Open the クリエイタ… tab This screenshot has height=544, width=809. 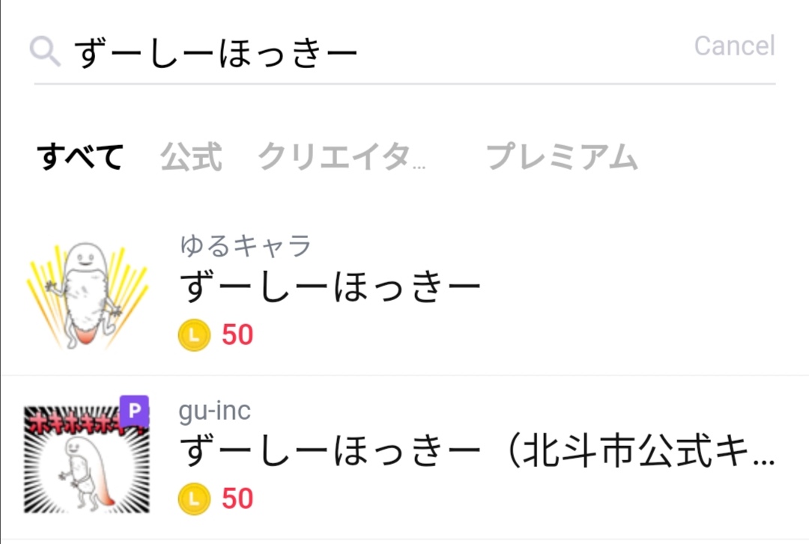pos(342,156)
